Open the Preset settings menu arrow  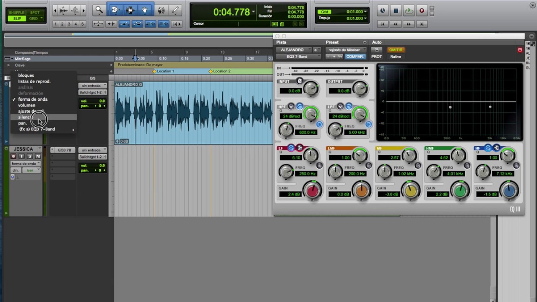coord(364,42)
